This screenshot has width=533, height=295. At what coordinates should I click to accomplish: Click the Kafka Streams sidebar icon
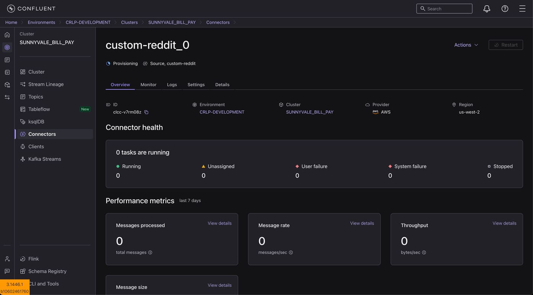(23, 159)
